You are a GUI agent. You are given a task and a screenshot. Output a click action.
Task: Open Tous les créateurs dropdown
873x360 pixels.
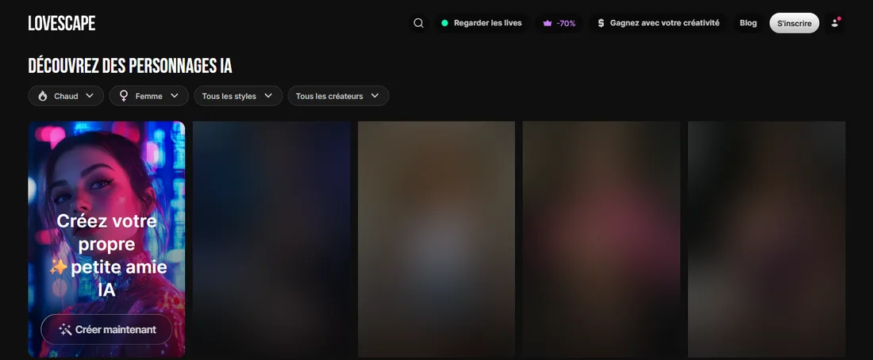(338, 96)
